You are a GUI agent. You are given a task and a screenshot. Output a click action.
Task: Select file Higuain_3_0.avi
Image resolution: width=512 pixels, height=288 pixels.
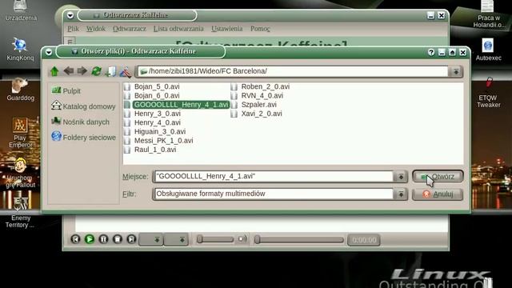[x=155, y=131]
